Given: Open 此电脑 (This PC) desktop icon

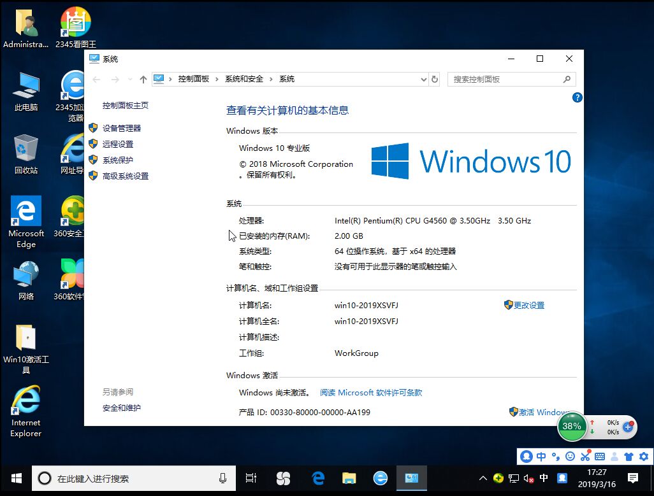Looking at the screenshot, I should 26,92.
